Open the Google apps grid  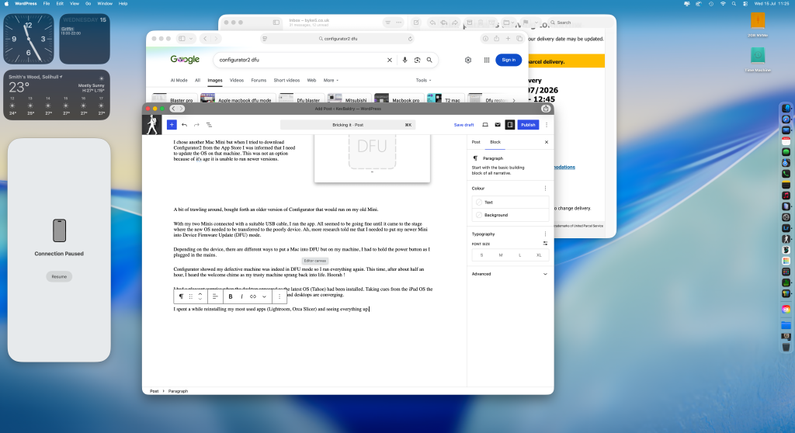click(487, 60)
